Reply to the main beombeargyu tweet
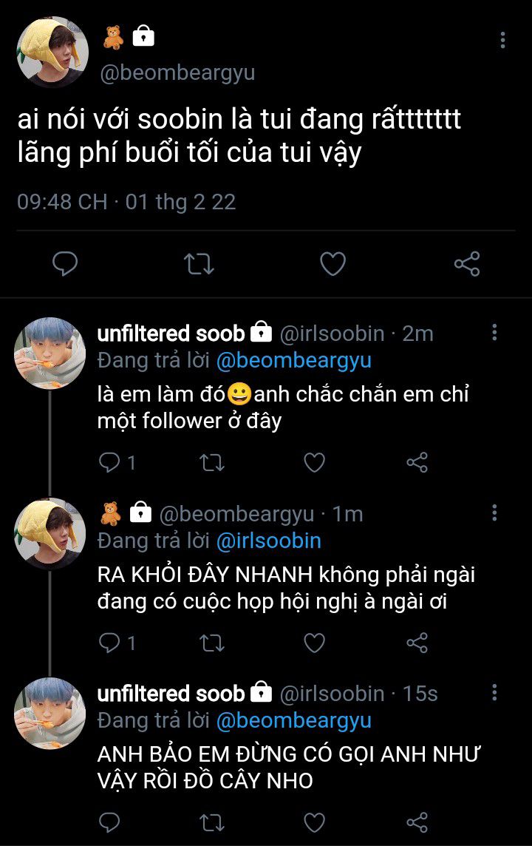This screenshot has width=532, height=846. [65, 264]
